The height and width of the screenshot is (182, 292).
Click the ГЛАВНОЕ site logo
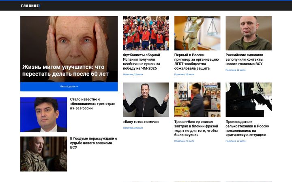pos(30,6)
